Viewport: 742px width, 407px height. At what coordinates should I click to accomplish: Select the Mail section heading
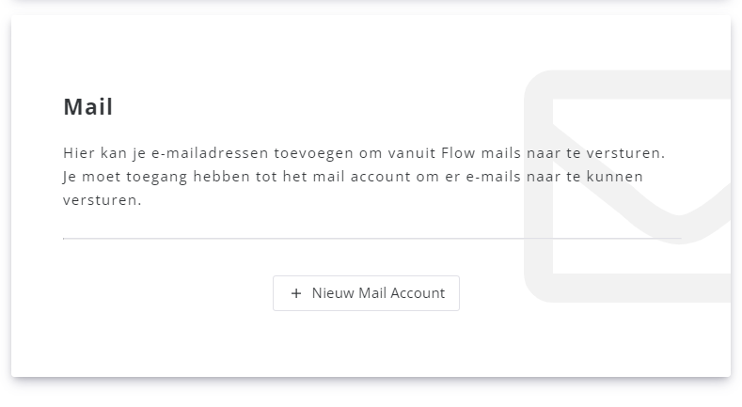88,107
